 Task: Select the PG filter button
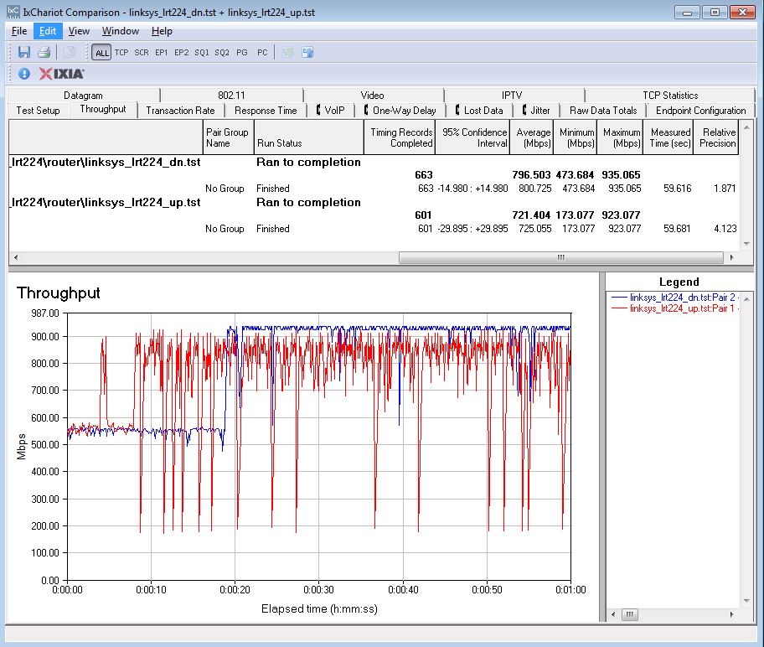[x=241, y=53]
